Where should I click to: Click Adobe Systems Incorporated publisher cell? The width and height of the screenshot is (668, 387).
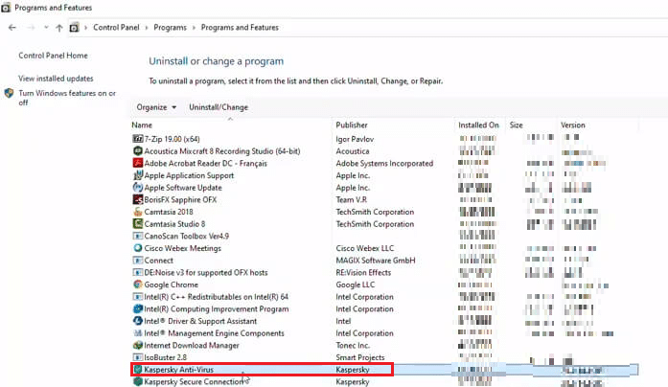[x=384, y=163]
